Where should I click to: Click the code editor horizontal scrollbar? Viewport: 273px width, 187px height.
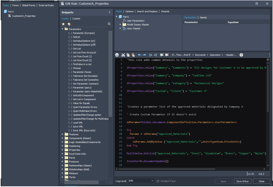(167, 169)
